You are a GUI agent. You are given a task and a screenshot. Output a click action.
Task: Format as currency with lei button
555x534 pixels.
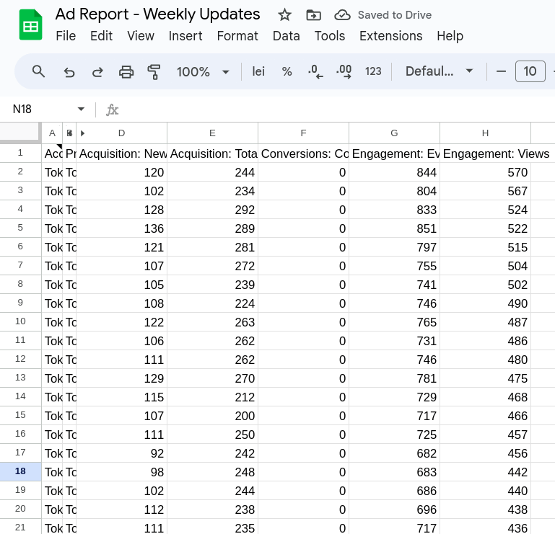(258, 72)
